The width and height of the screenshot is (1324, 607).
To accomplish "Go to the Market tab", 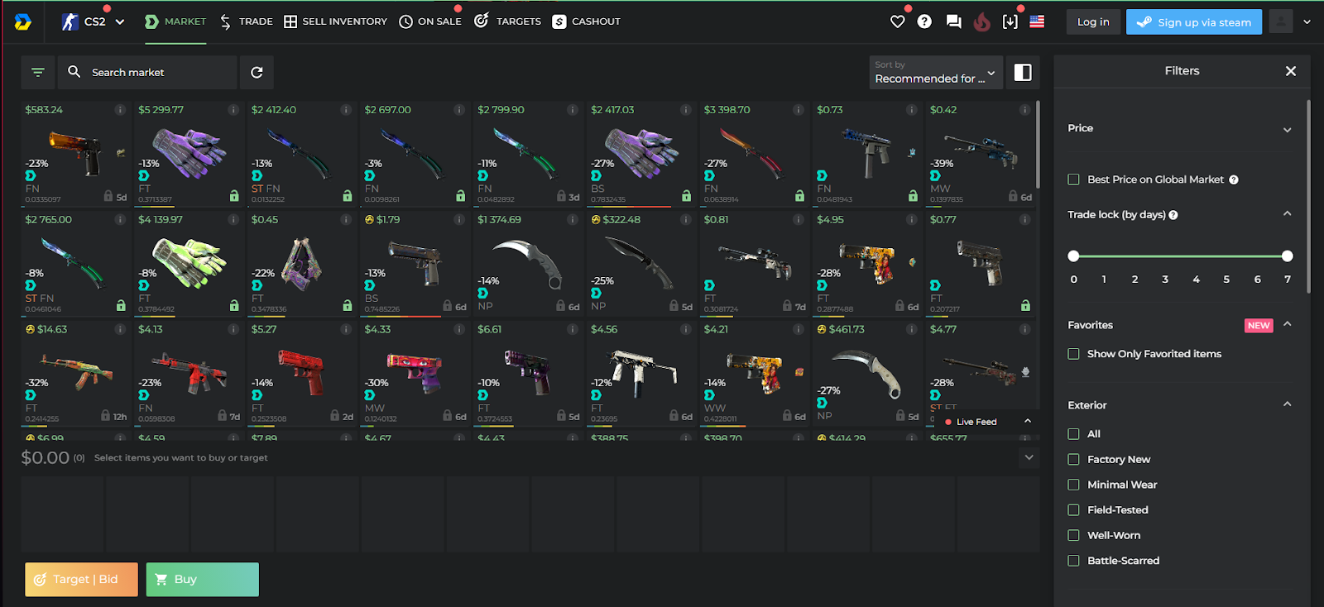I will [175, 22].
